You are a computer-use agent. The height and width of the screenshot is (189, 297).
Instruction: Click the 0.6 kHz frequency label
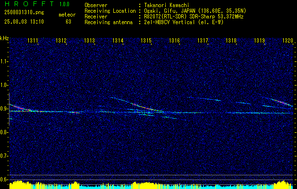tap(4, 180)
